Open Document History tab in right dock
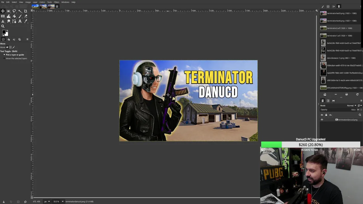Screen dimensions: 363x204 click(x=339, y=7)
